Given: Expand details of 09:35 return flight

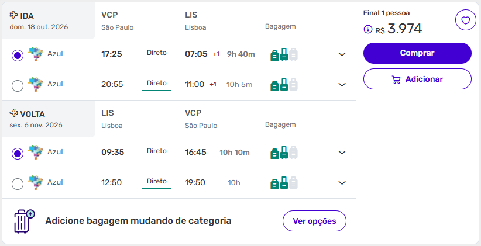Looking at the screenshot, I should click(x=342, y=153).
